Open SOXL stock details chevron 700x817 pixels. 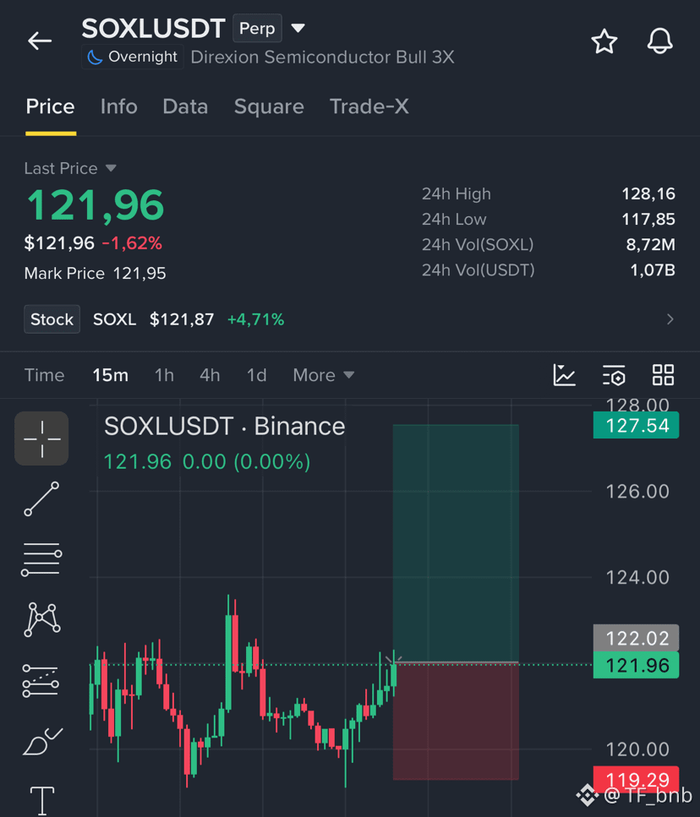point(670,319)
